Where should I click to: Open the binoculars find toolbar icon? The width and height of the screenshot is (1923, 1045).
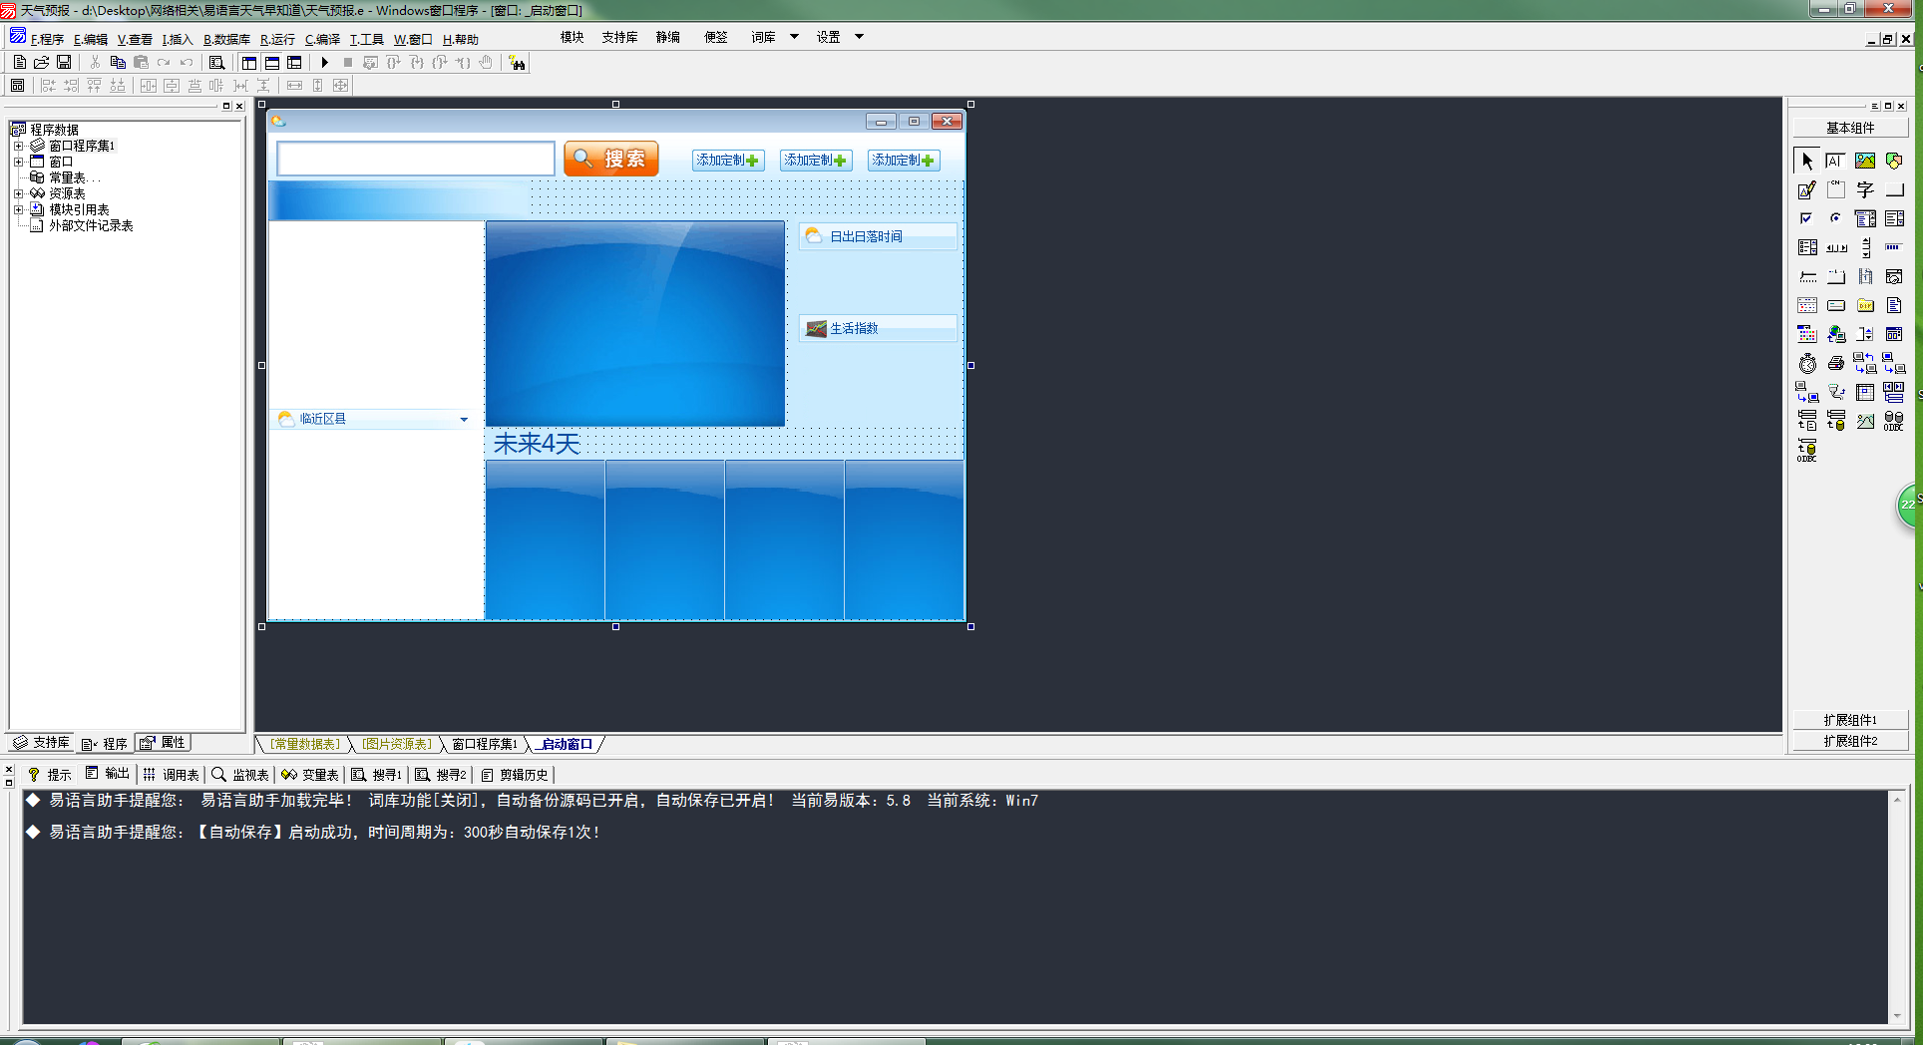(x=517, y=63)
